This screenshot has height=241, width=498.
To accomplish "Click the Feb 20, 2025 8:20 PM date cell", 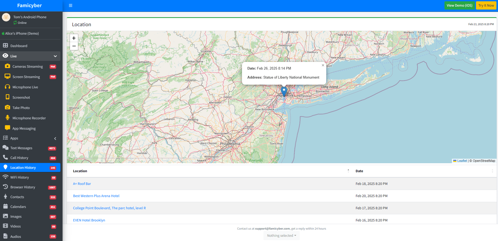I will point(372,196).
